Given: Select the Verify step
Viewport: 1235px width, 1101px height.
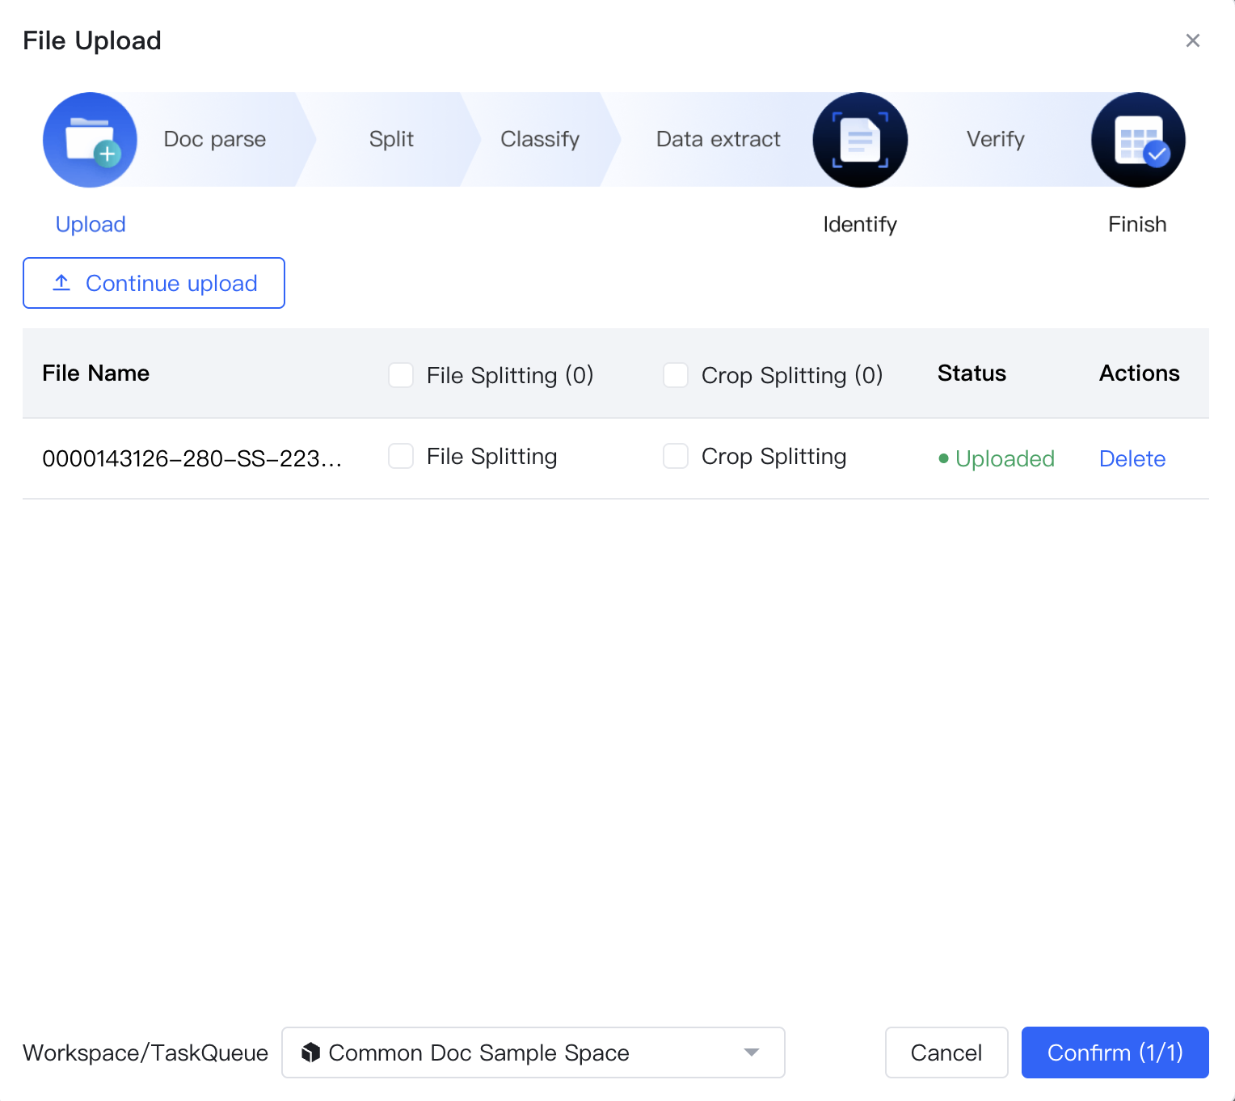Looking at the screenshot, I should click(x=996, y=139).
